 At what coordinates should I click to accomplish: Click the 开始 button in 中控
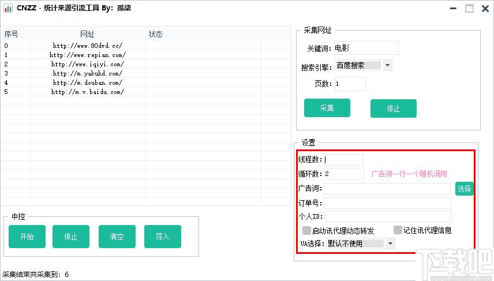click(27, 237)
